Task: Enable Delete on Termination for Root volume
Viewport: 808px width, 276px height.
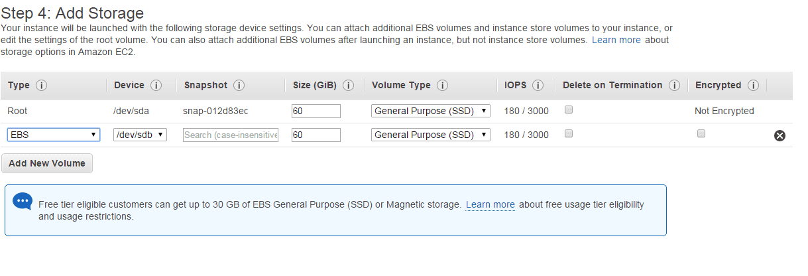Action: point(569,110)
